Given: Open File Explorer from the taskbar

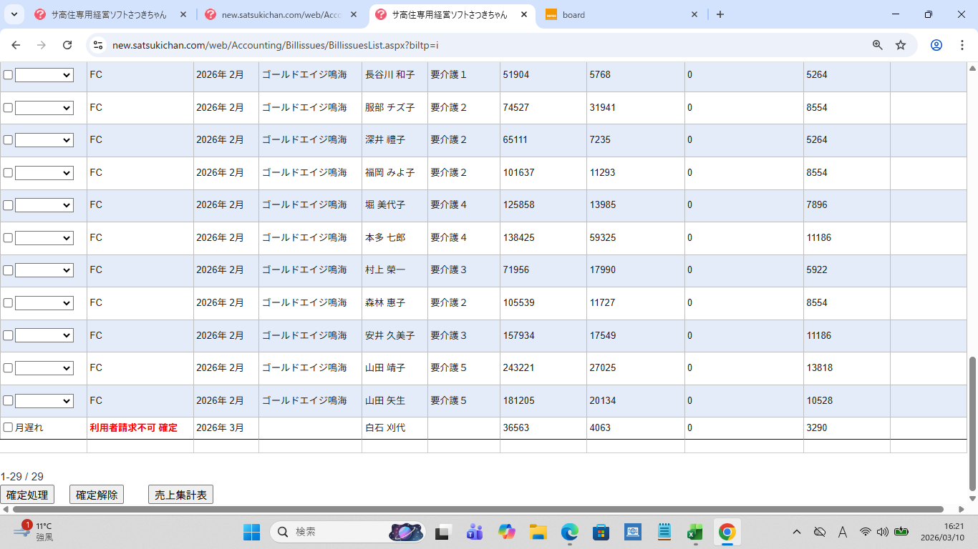Looking at the screenshot, I should click(538, 532).
